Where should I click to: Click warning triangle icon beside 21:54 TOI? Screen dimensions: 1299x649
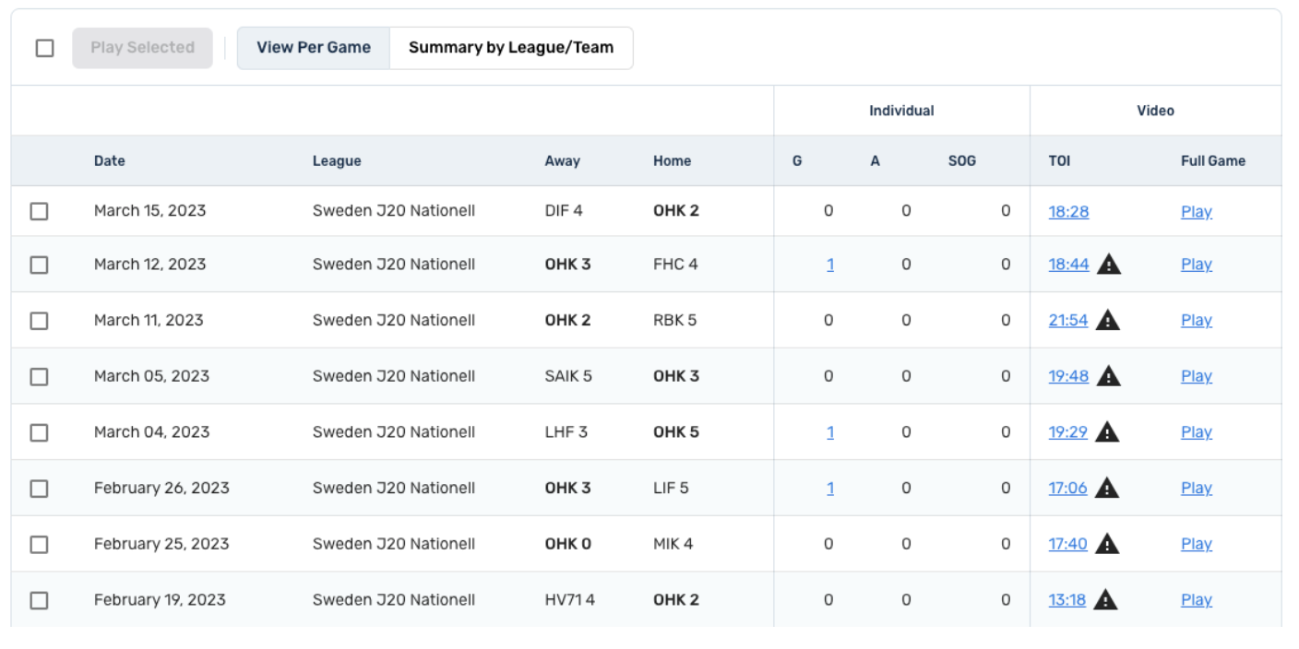1107,321
